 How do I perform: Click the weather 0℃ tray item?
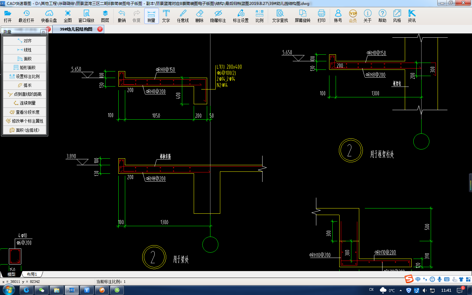[387, 290]
